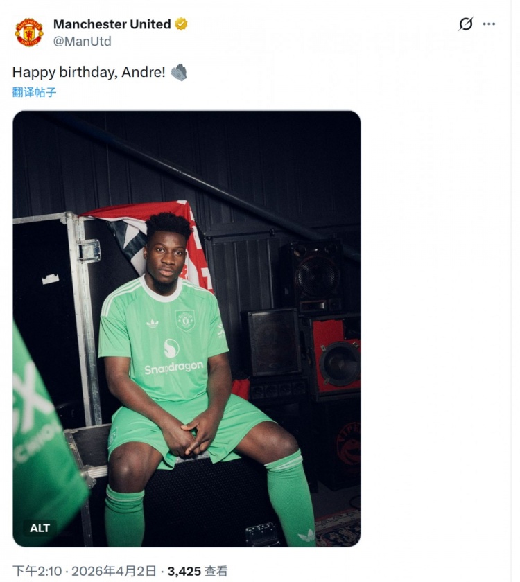
Task: Translate the post via 翻译帖子
Action: [x=34, y=92]
